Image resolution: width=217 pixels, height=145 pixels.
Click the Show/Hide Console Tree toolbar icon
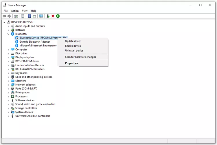(16, 16)
